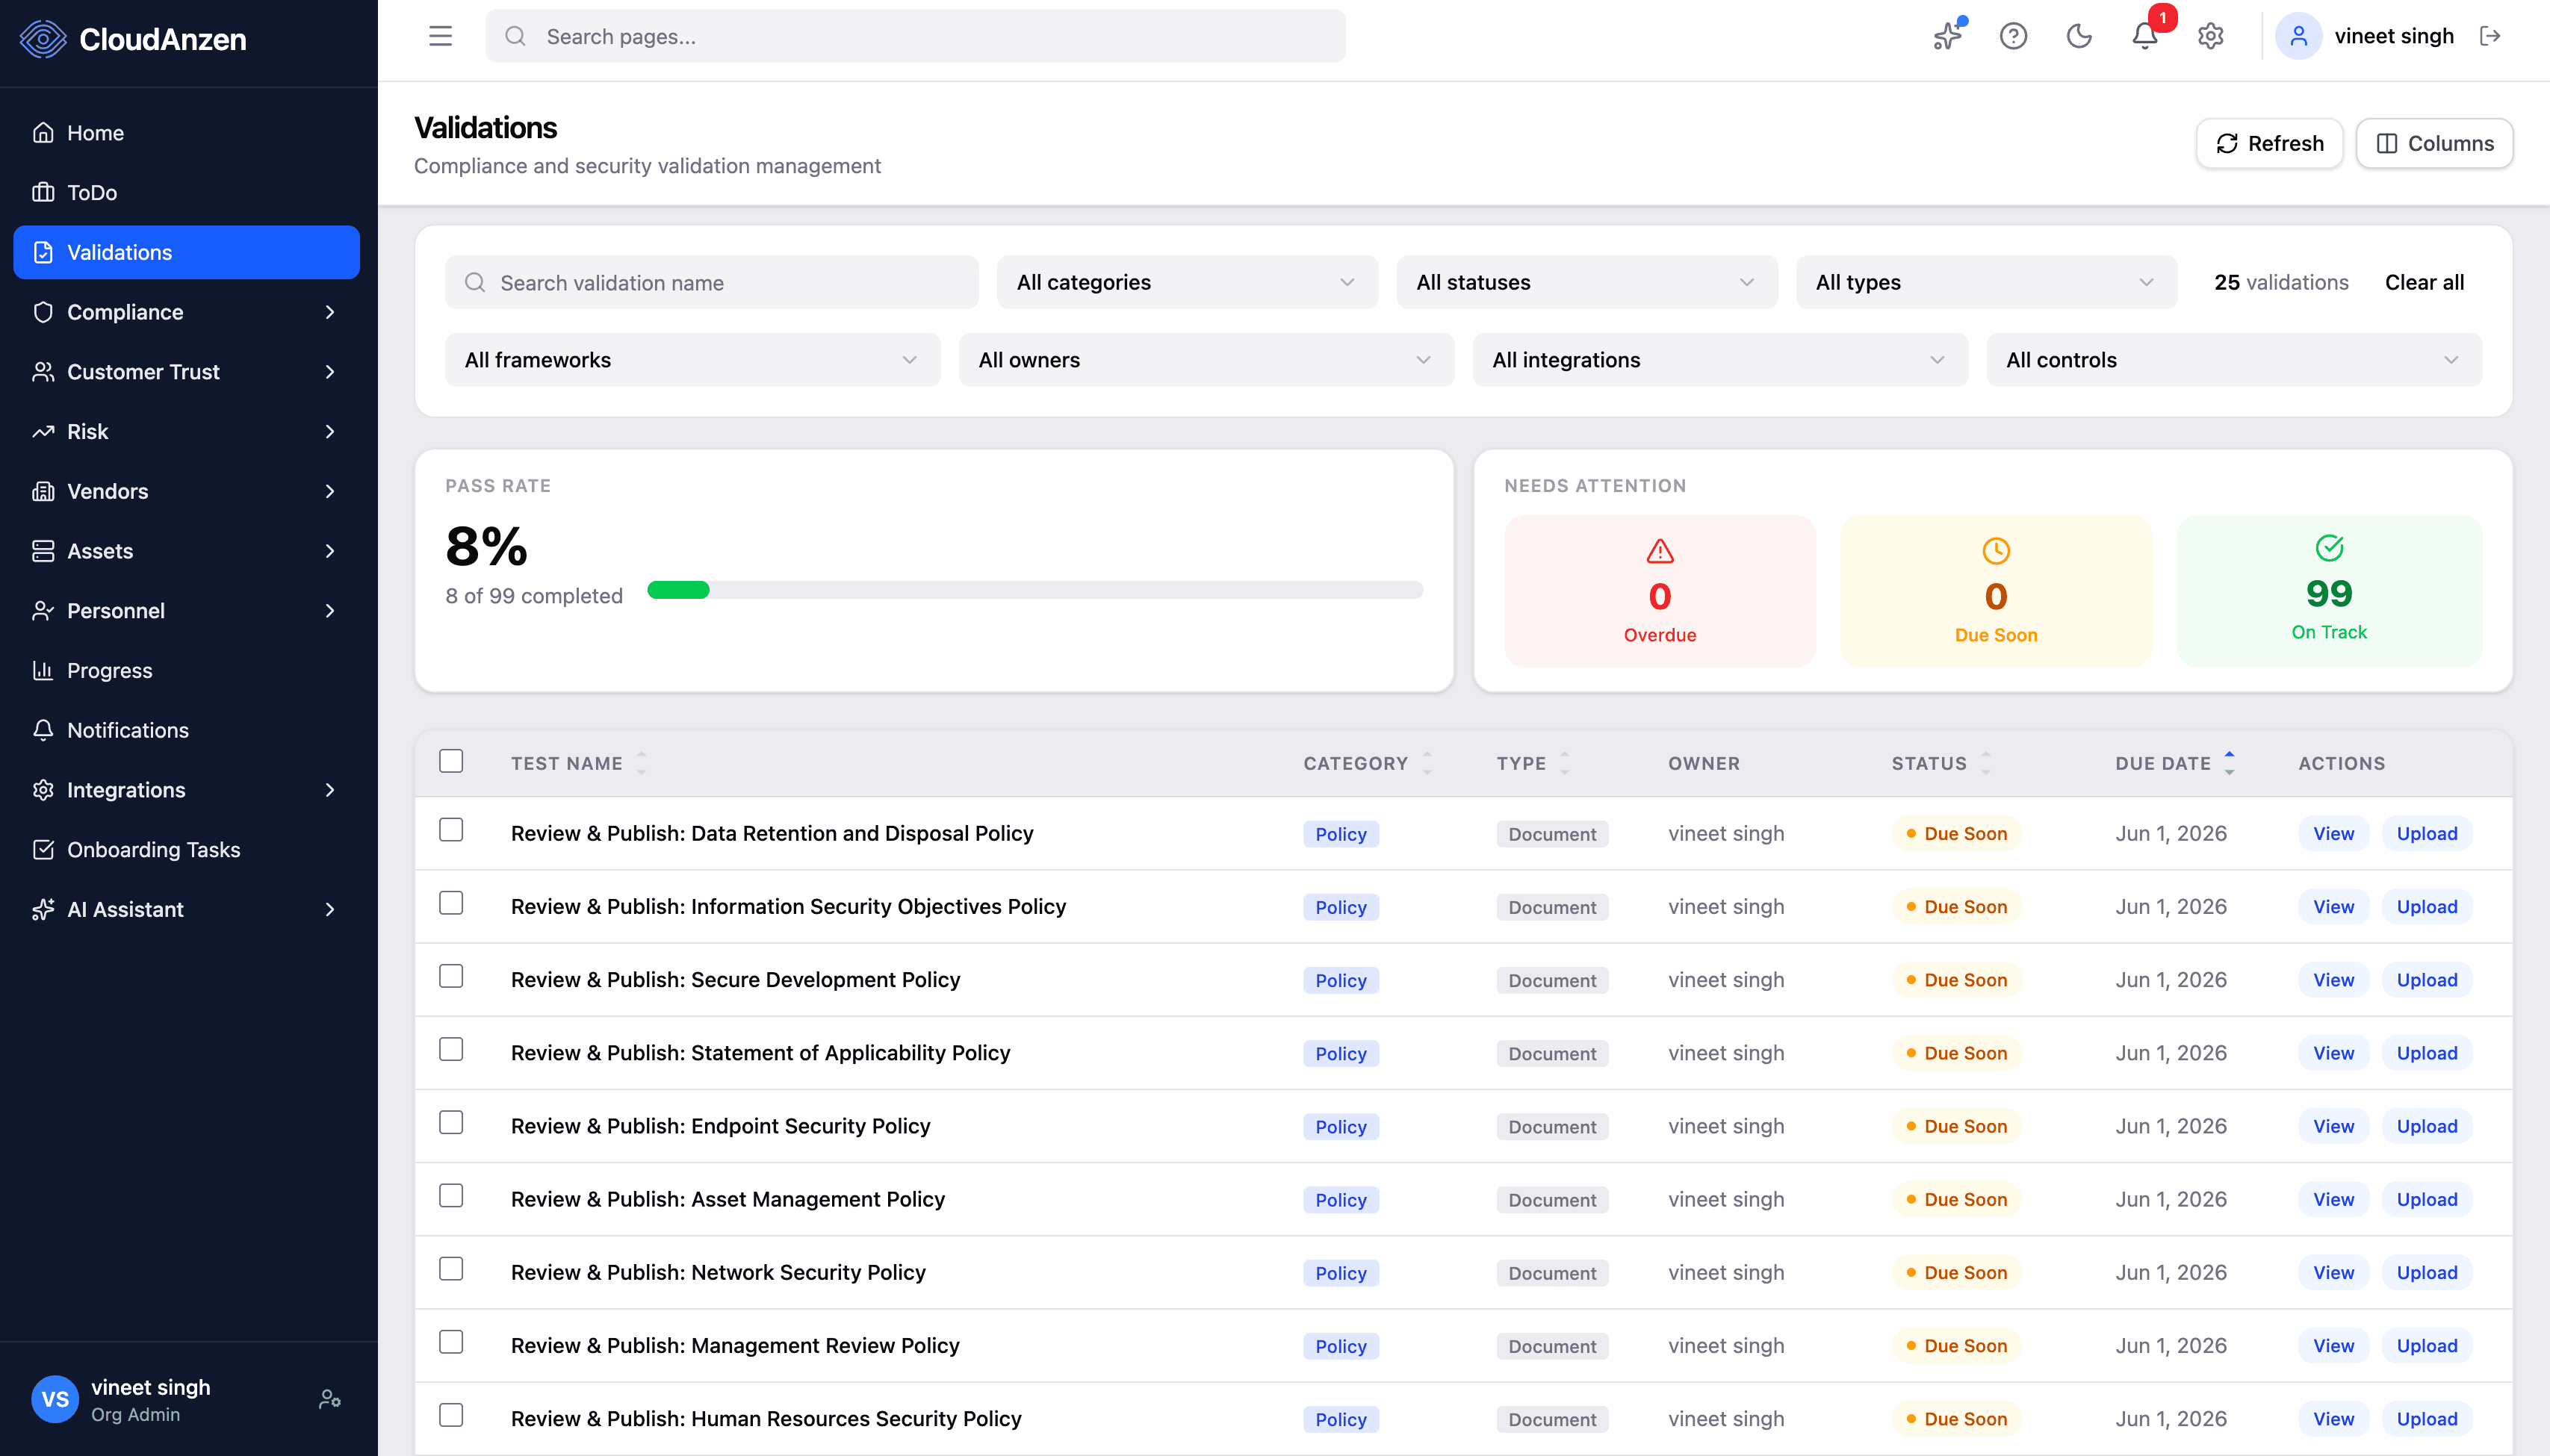
Task: Open the All controls dropdown
Action: [2234, 360]
